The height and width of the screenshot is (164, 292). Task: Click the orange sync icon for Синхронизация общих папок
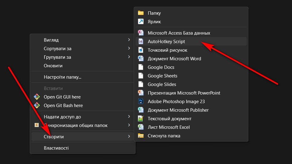tap(37, 125)
